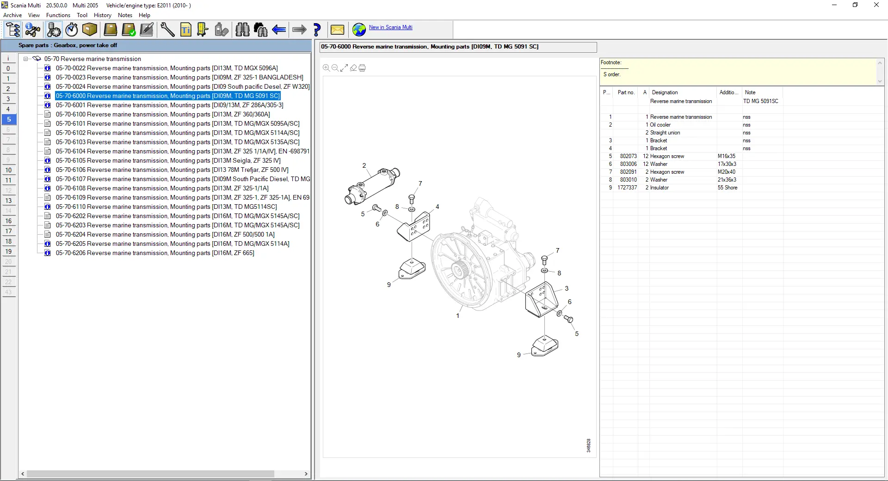Open the History menu

[102, 15]
